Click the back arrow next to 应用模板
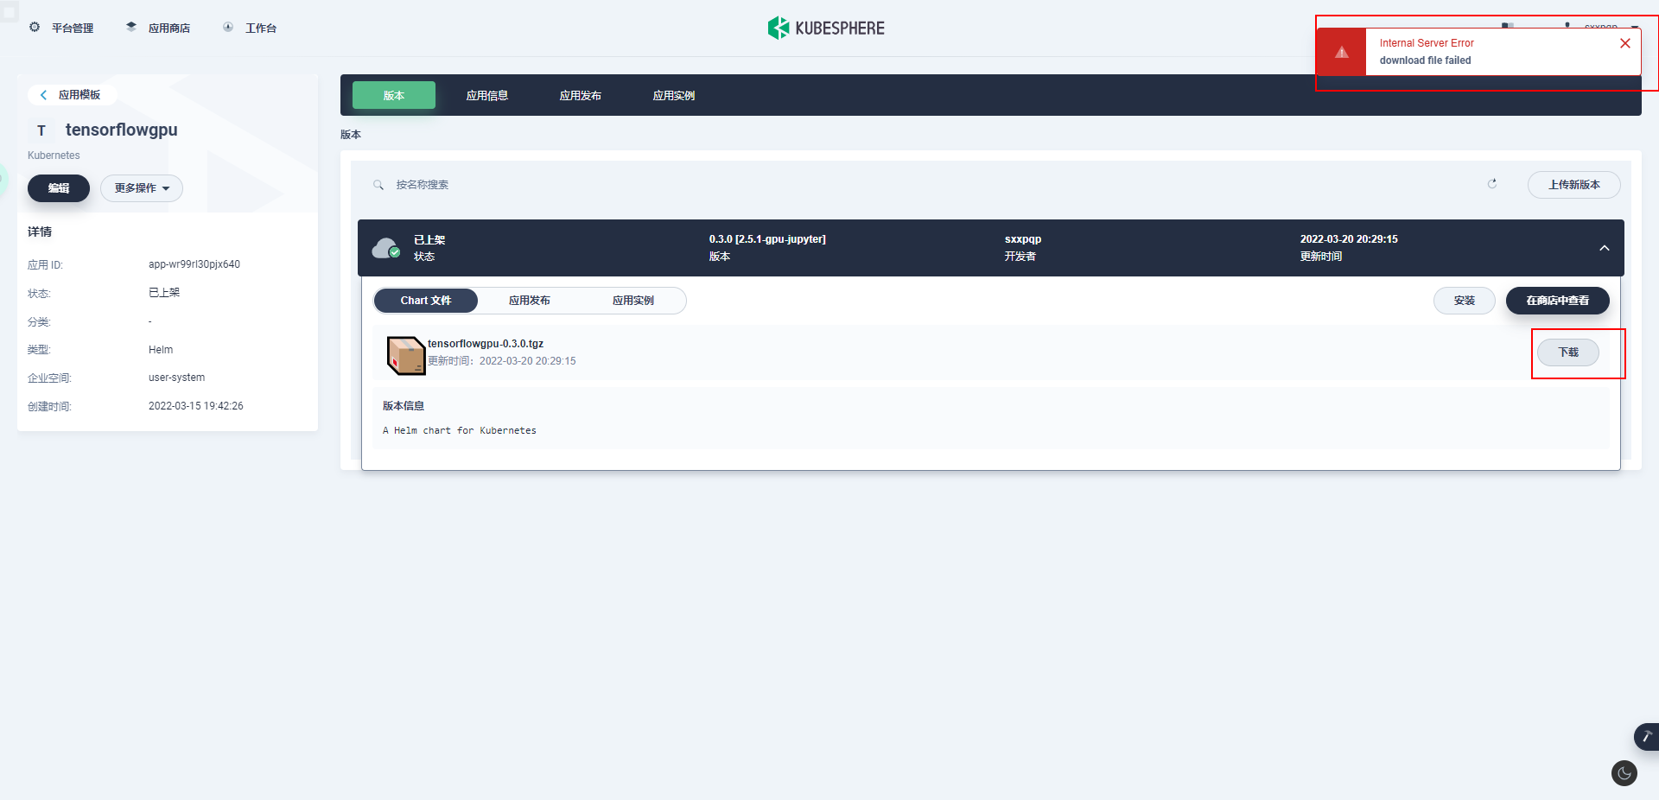This screenshot has height=800, width=1659. tap(42, 95)
